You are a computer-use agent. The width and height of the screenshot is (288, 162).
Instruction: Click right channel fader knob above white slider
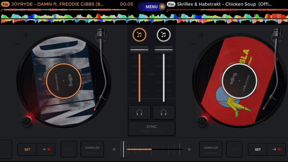point(164,50)
